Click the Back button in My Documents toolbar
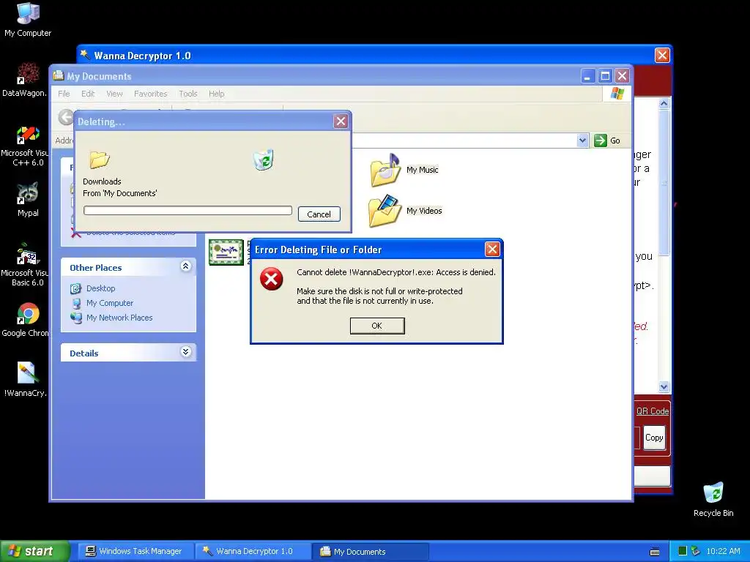 tap(66, 116)
